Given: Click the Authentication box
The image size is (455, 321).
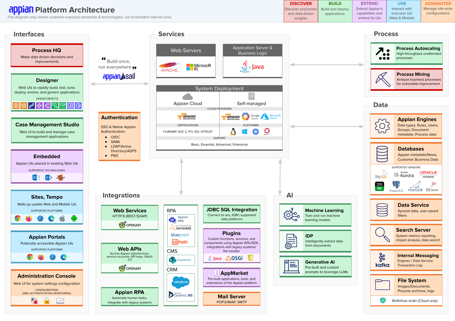Looking at the screenshot, I should [119, 136].
